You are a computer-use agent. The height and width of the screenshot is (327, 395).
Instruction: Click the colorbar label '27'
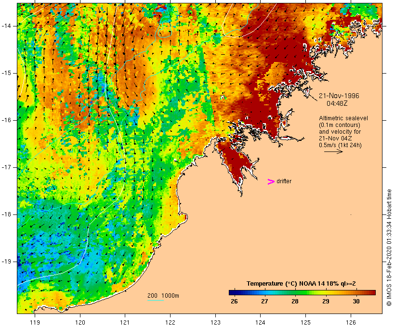[264, 301]
